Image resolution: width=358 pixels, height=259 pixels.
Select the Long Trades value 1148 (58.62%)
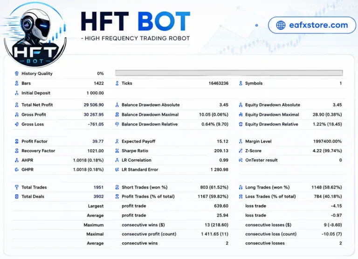(x=327, y=187)
